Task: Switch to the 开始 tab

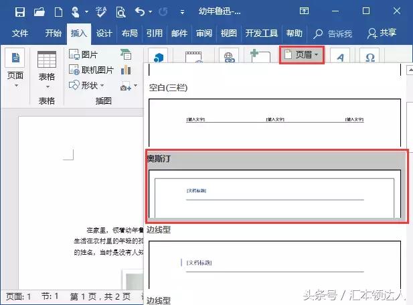Action: pyautogui.click(x=53, y=34)
